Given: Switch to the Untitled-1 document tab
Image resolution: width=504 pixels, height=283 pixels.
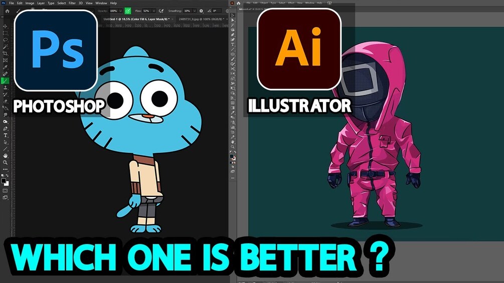Looking at the screenshot, I should coord(136,19).
